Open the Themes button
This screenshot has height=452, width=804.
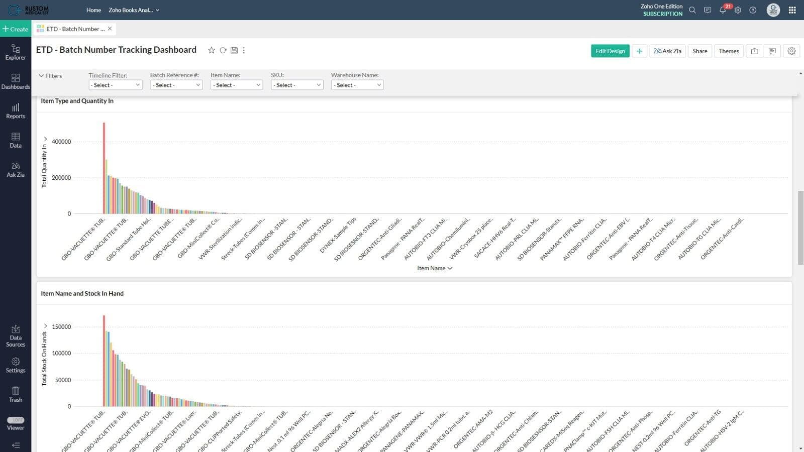pyautogui.click(x=729, y=51)
